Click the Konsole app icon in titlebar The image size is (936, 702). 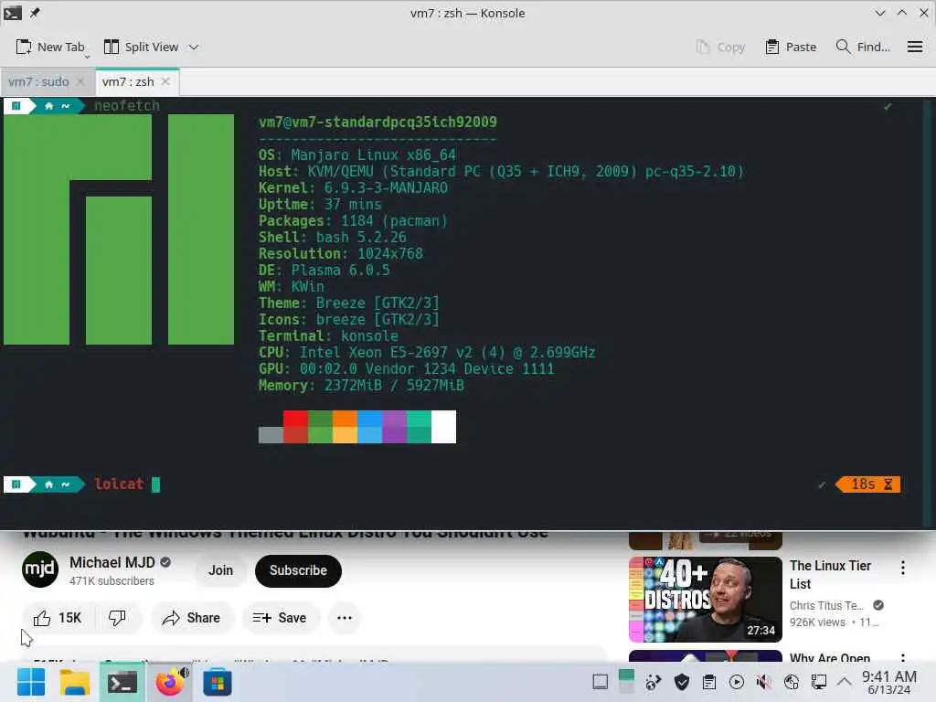pos(13,13)
